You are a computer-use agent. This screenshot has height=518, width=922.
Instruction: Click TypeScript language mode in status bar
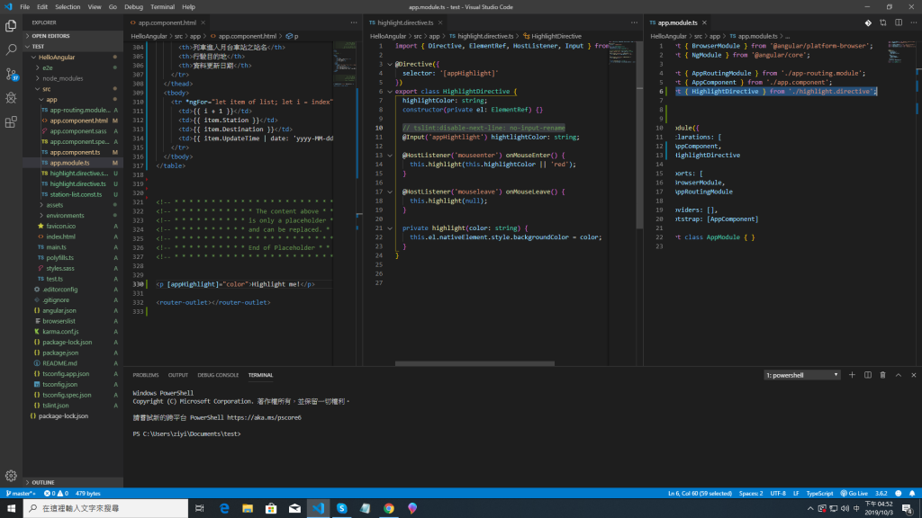[819, 494]
